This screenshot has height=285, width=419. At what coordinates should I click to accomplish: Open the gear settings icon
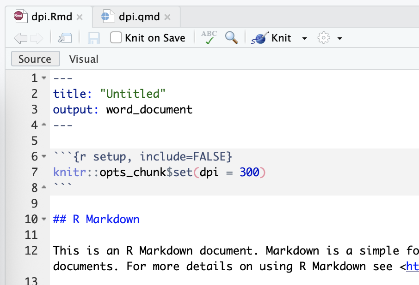click(x=324, y=38)
